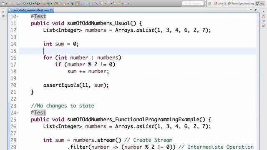
Task: Click the //No changes to state comment
Action: point(63,106)
